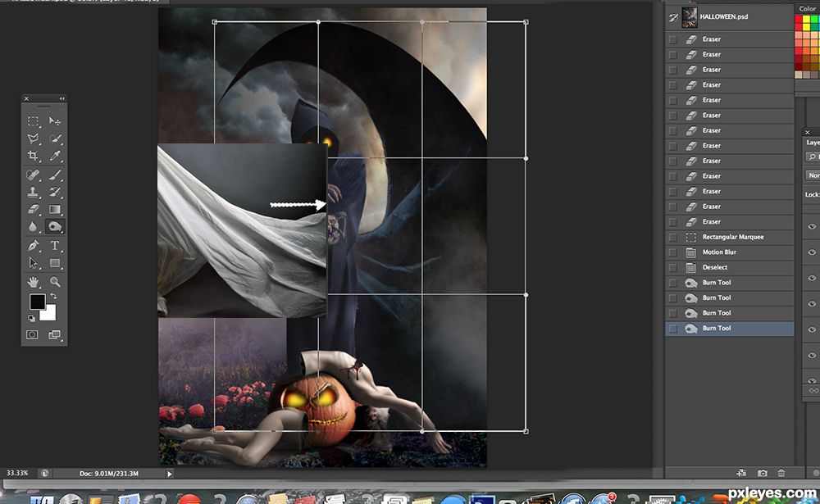
Task: Select the Rectangular Marquee history state
Action: (x=729, y=237)
